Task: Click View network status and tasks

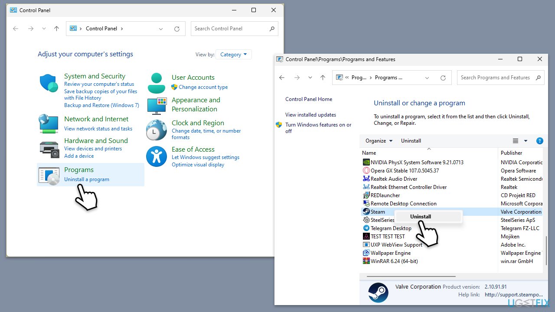Action: point(98,129)
